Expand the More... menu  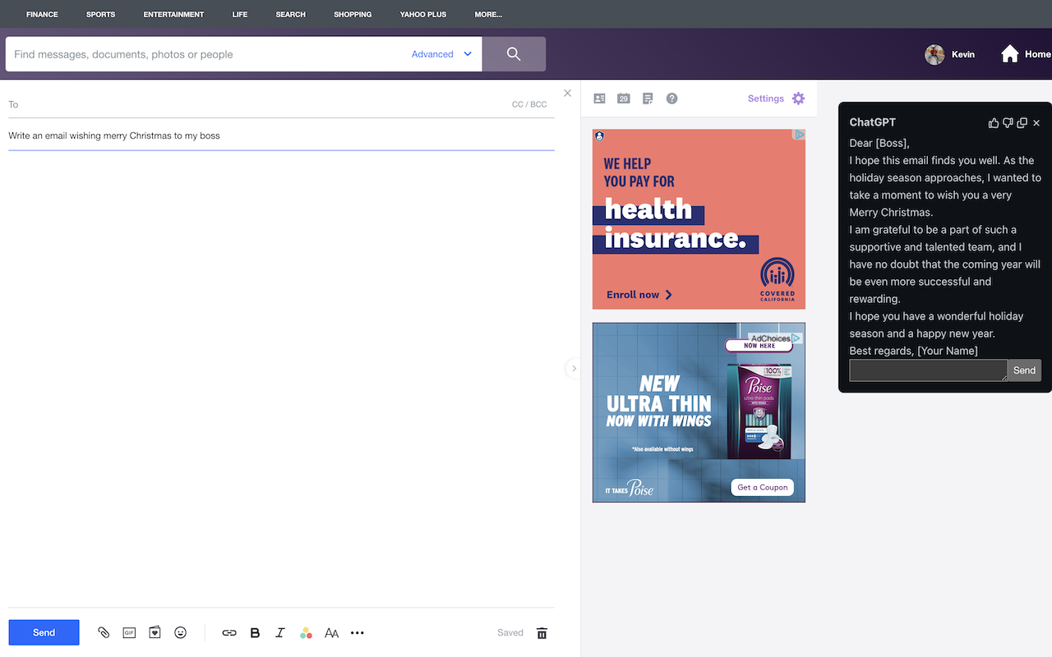tap(488, 14)
